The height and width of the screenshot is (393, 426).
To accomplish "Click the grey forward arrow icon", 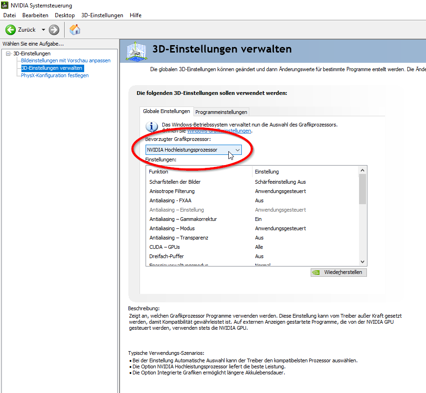I will coord(54,30).
